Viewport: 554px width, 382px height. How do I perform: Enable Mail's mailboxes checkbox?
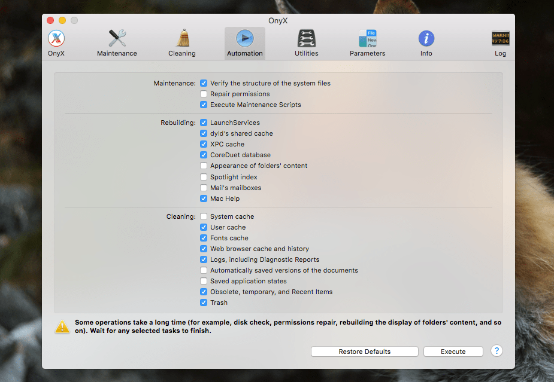[x=204, y=188]
